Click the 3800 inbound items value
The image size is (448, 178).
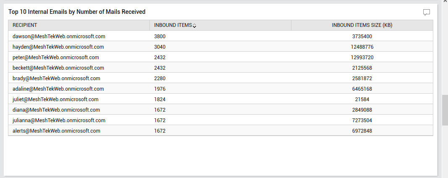click(x=160, y=37)
